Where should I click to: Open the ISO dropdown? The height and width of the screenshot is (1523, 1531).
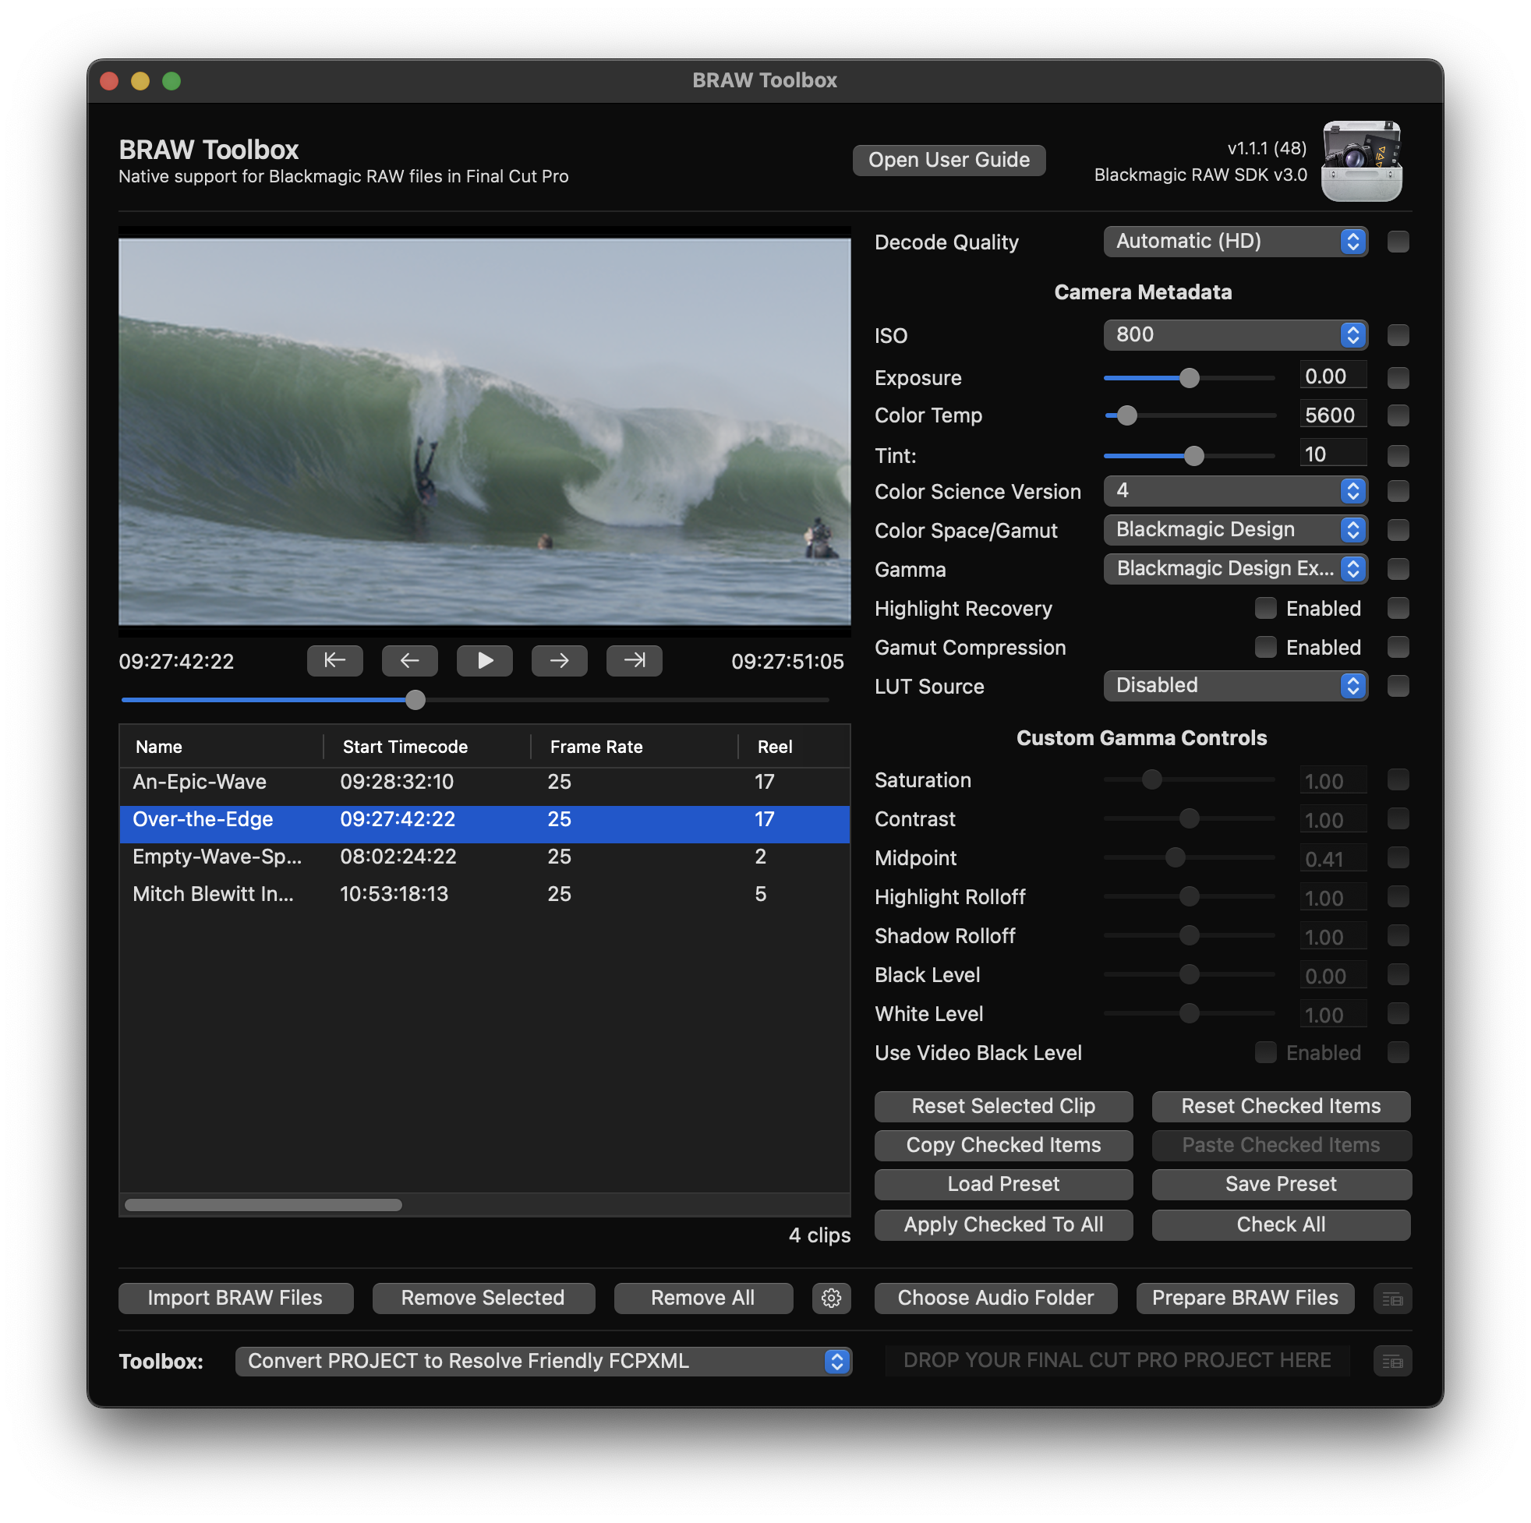(x=1235, y=334)
